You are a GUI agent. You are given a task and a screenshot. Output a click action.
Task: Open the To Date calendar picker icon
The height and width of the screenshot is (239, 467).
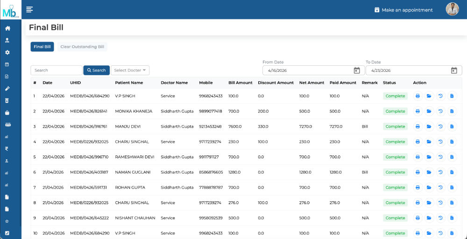(454, 70)
